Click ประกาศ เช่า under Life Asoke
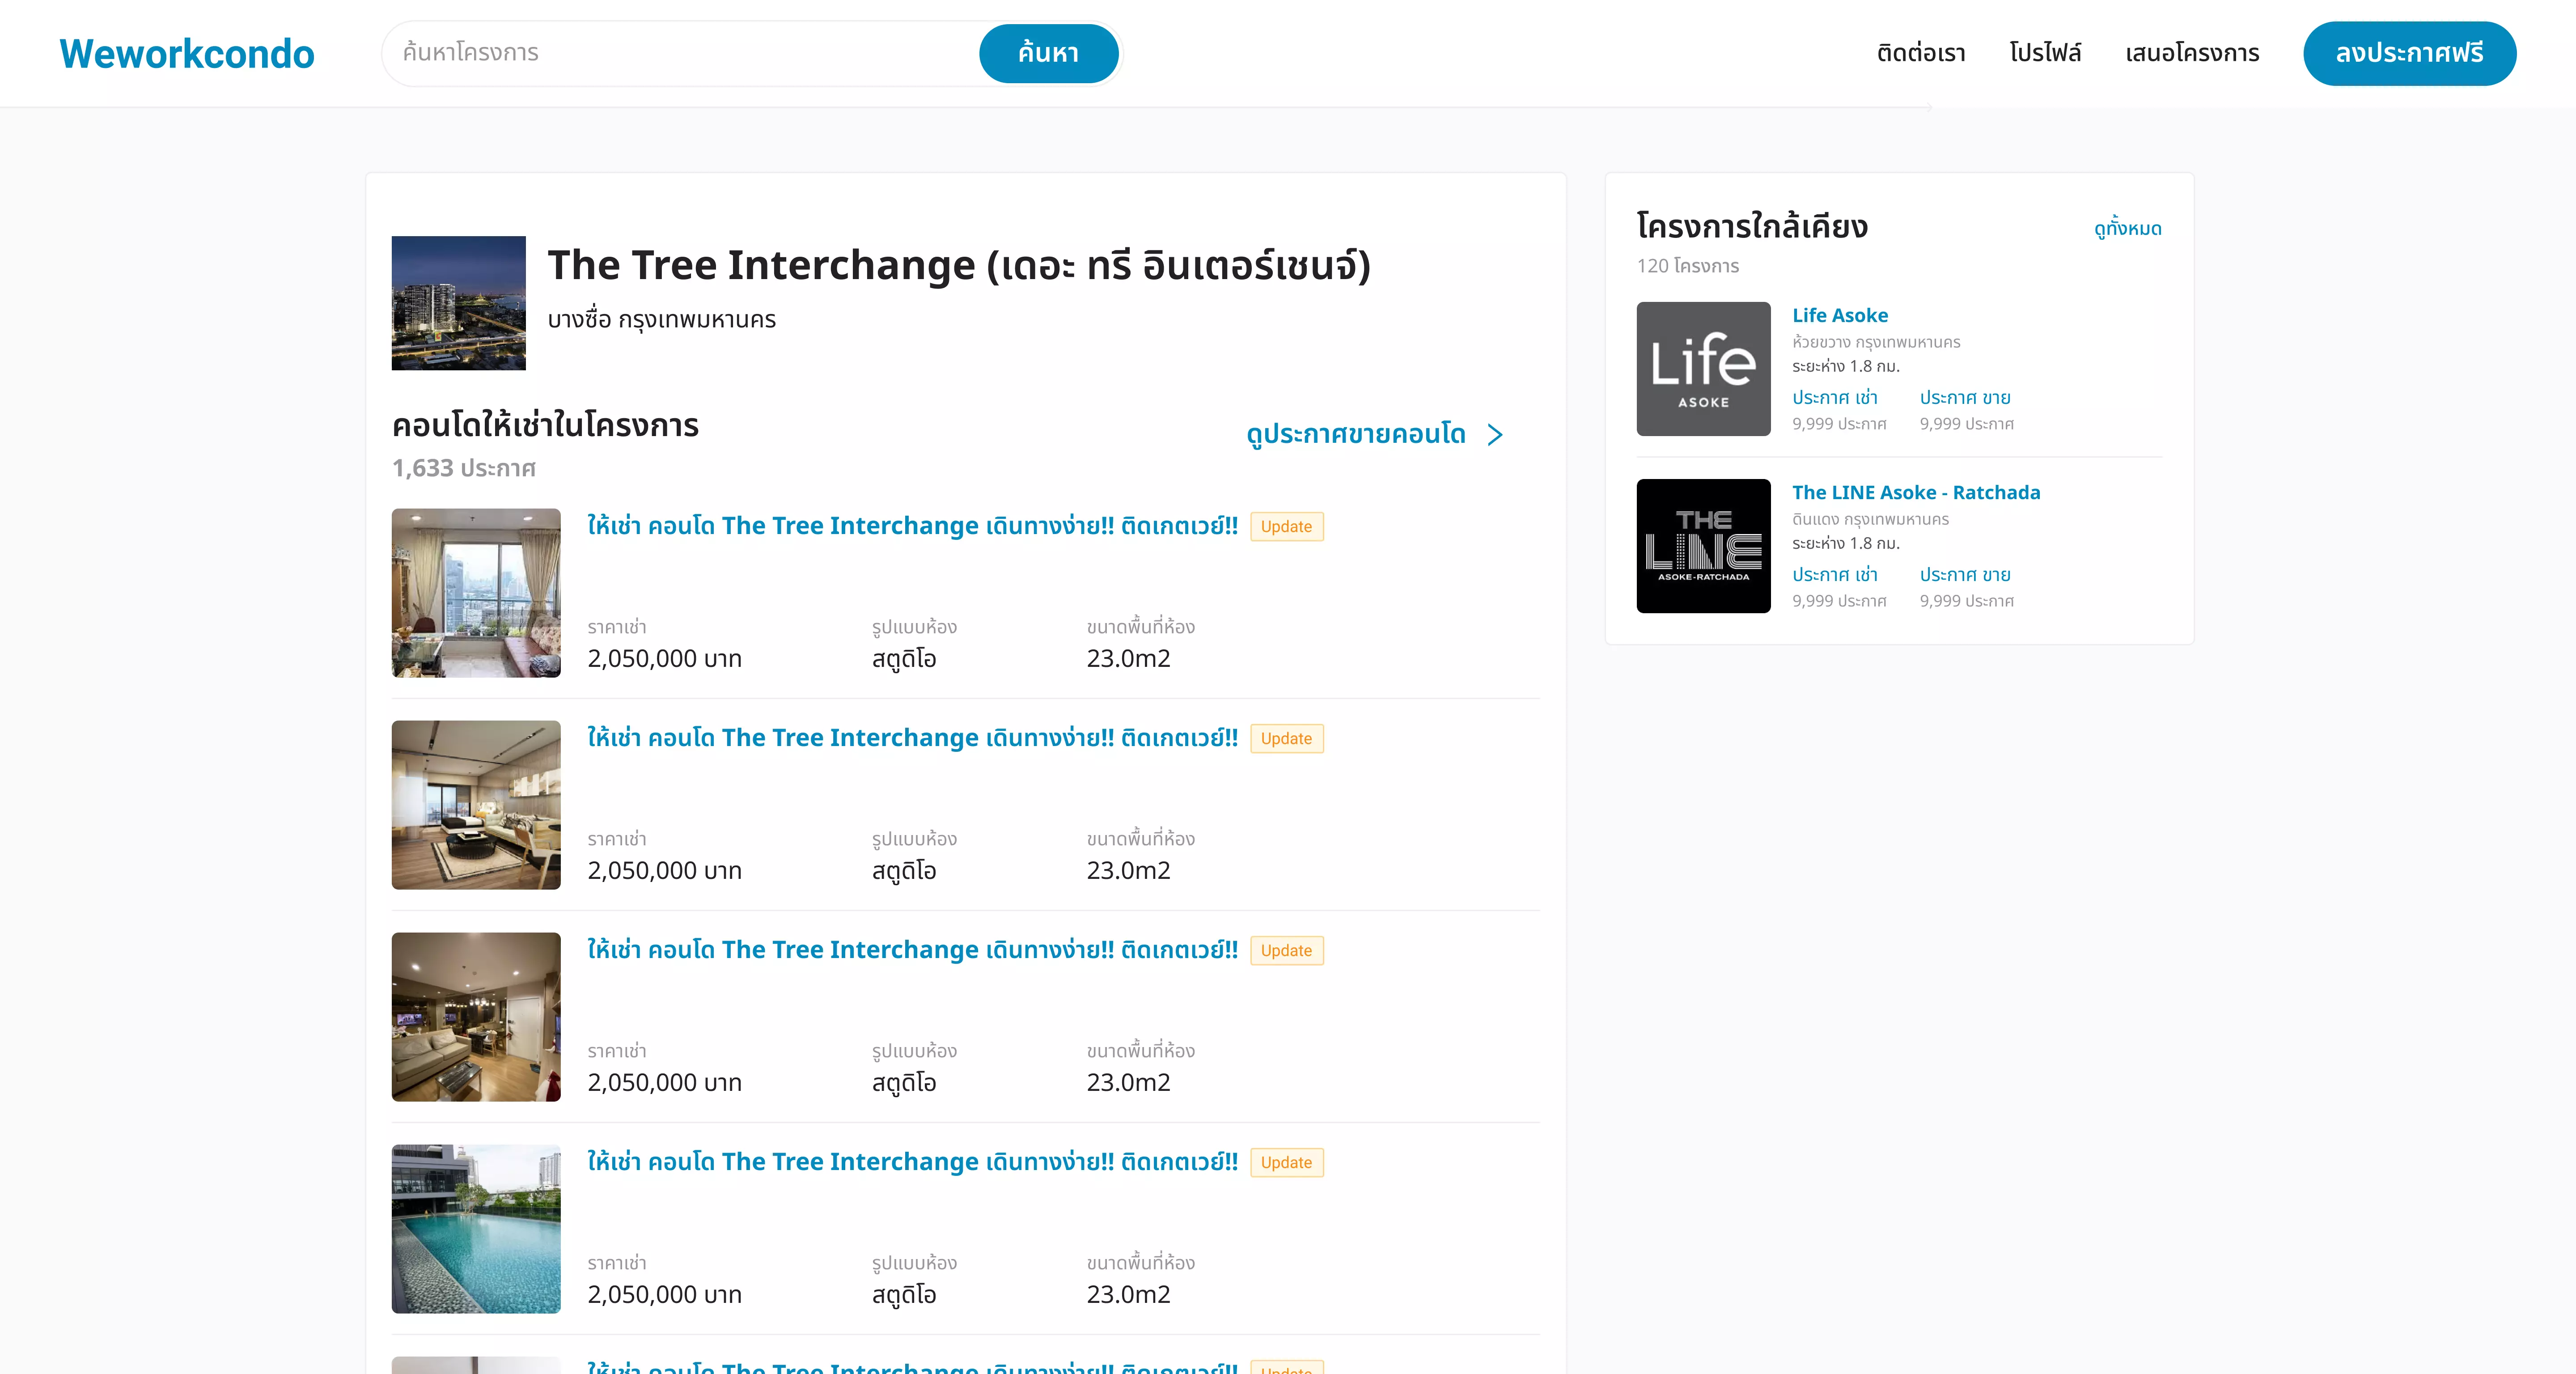The width and height of the screenshot is (2576, 1374). tap(1834, 398)
